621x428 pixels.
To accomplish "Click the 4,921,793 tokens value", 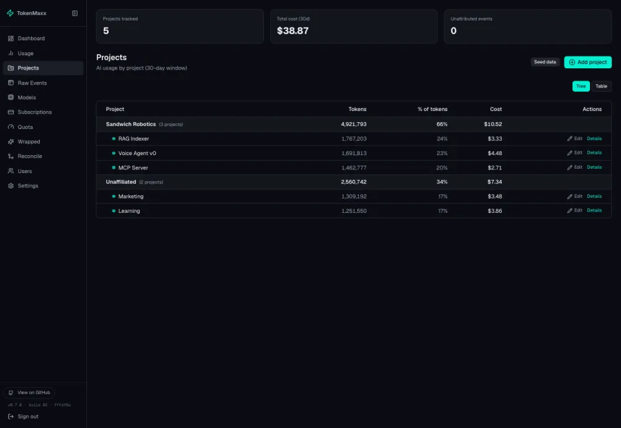I will pyautogui.click(x=354, y=124).
